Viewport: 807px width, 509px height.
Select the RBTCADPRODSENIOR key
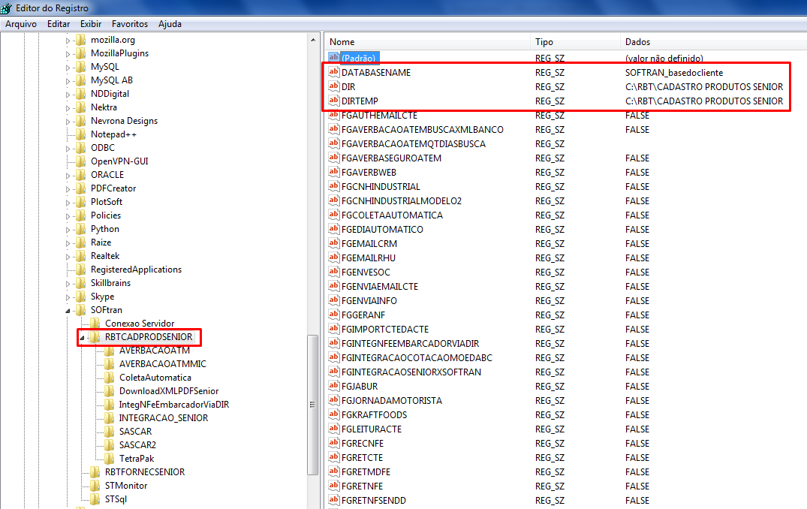149,337
